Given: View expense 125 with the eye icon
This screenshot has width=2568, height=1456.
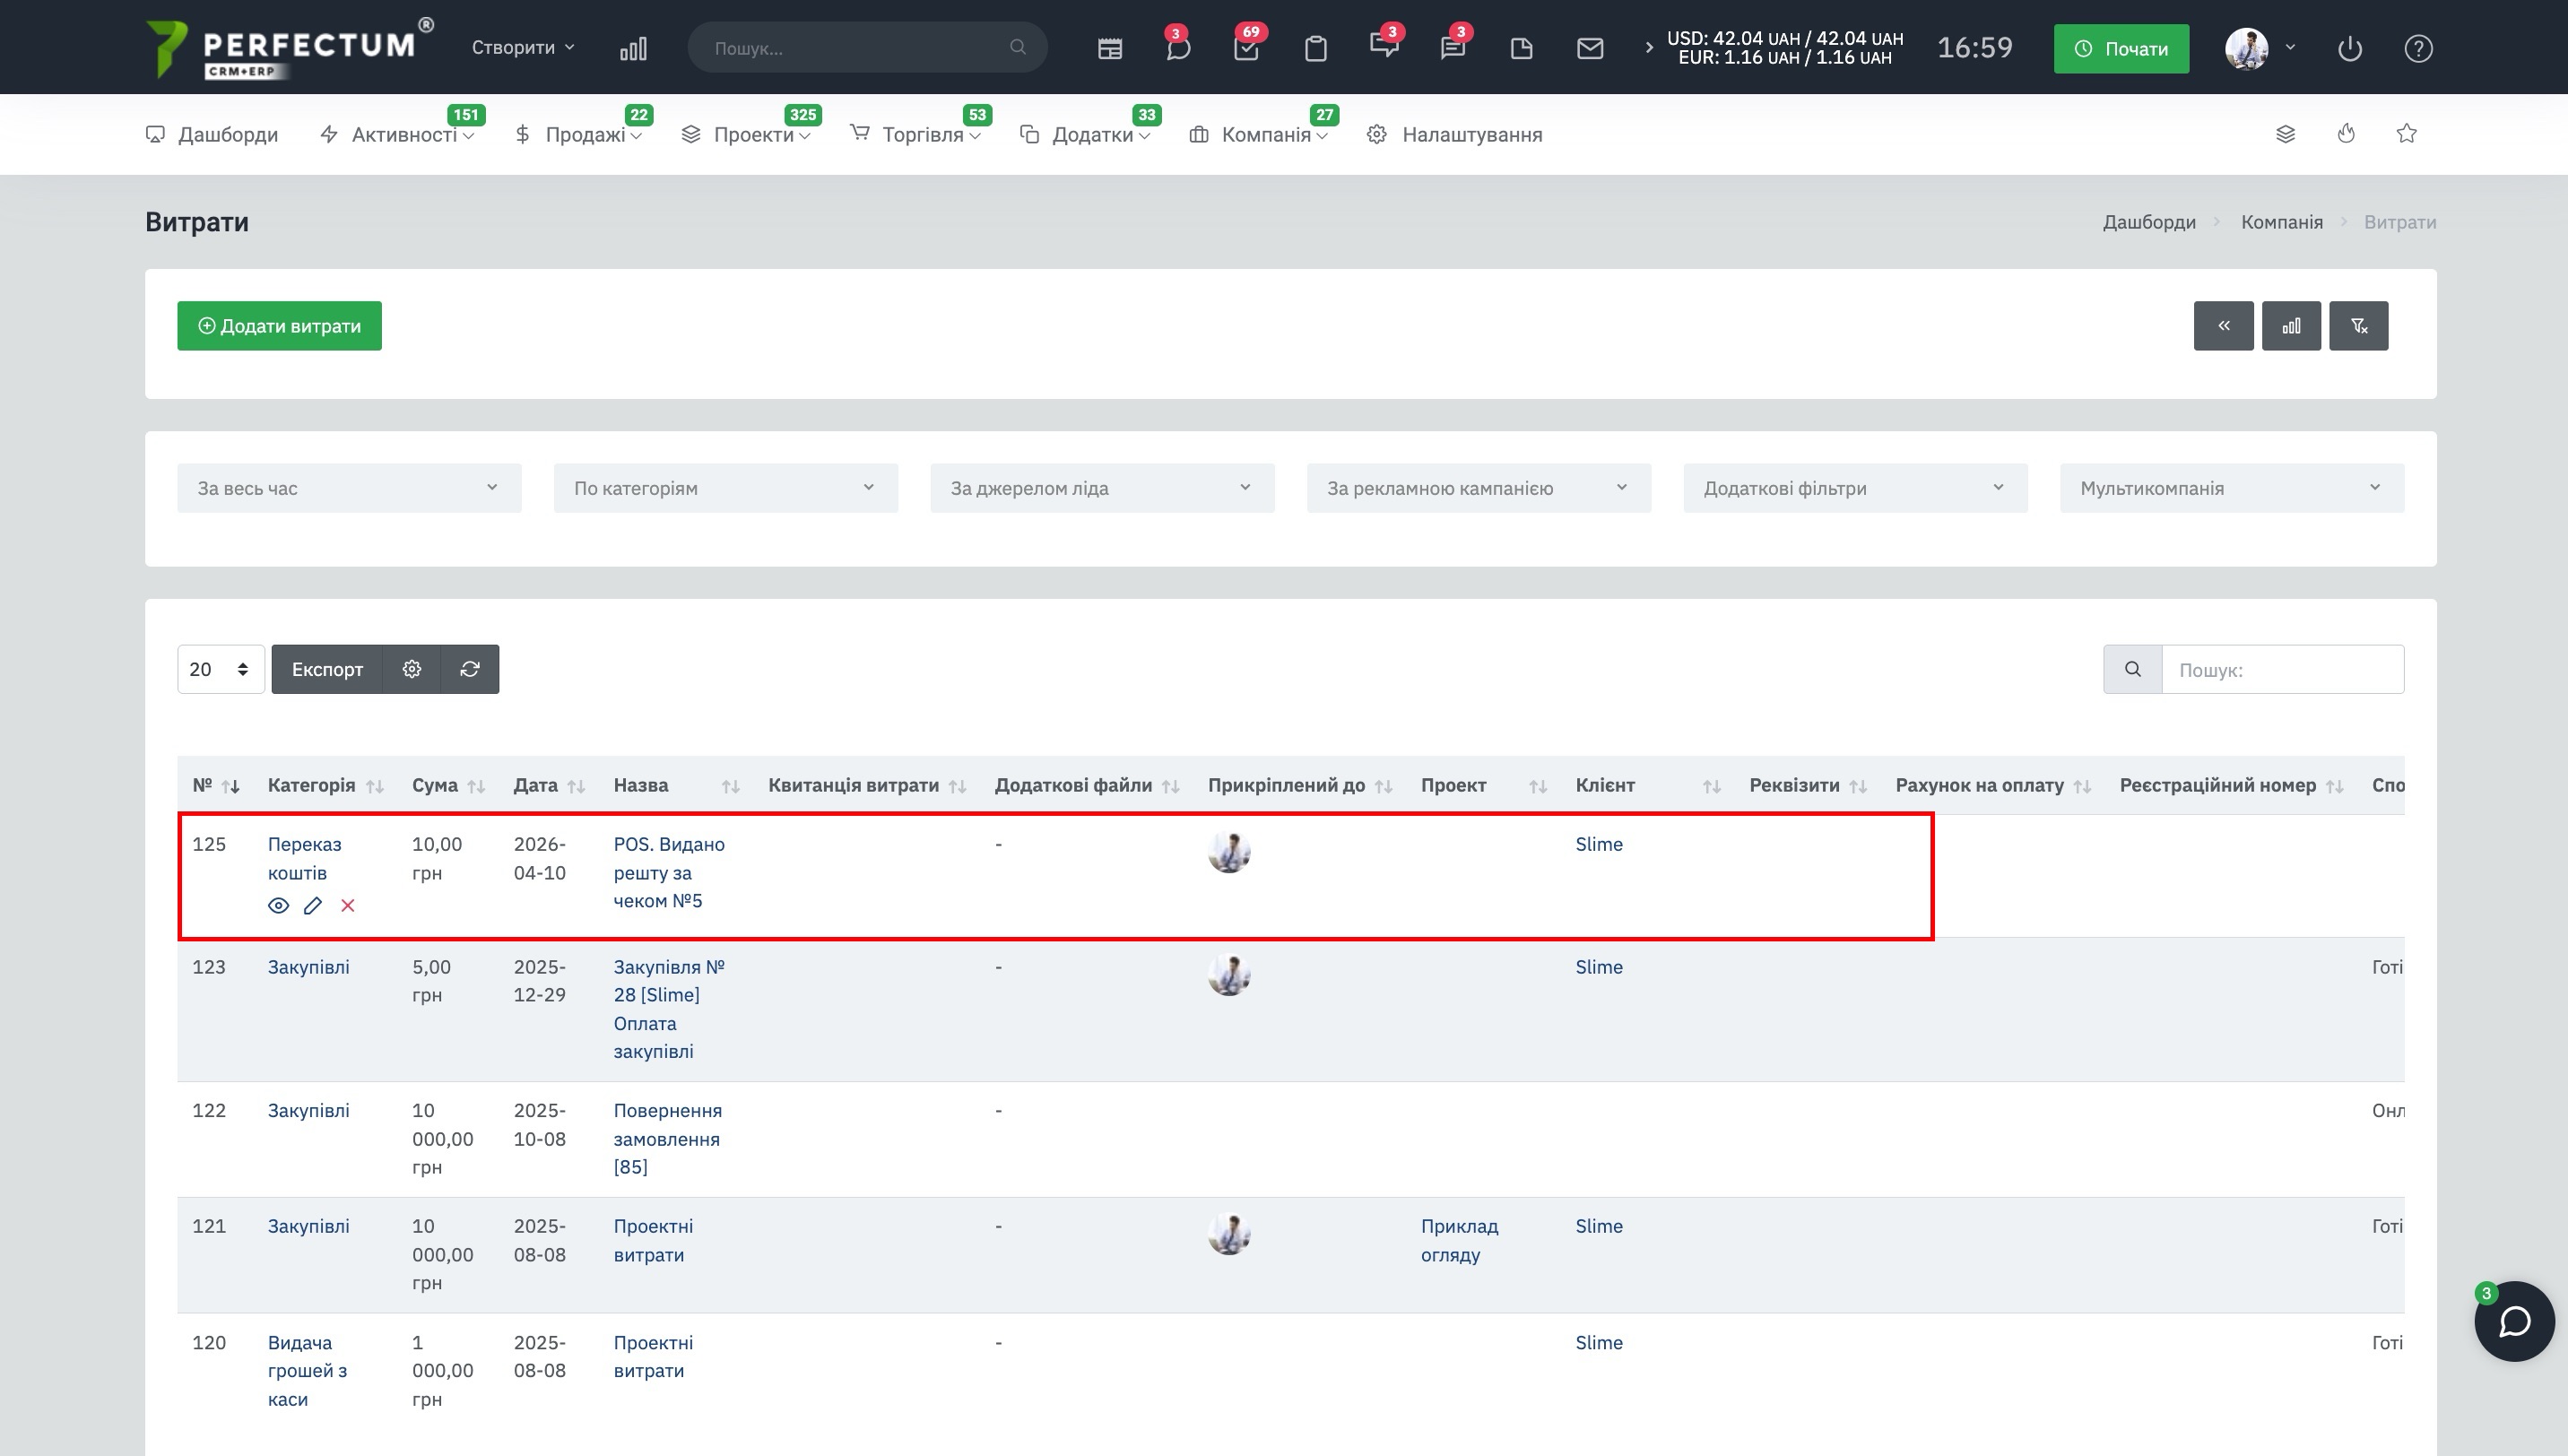Looking at the screenshot, I should (x=278, y=905).
